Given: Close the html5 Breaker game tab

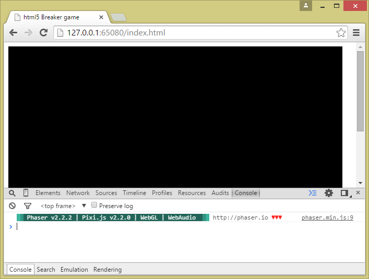Looking at the screenshot, I should [x=101, y=17].
